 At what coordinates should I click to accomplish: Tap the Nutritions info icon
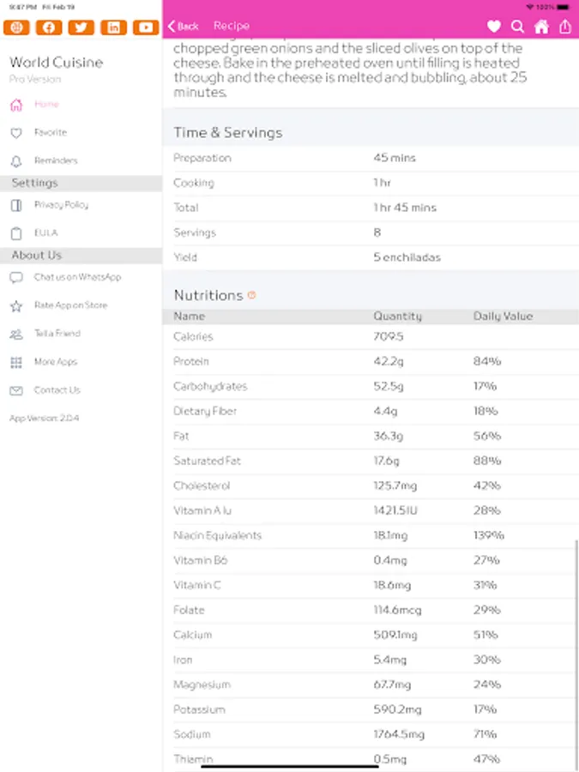tap(251, 295)
